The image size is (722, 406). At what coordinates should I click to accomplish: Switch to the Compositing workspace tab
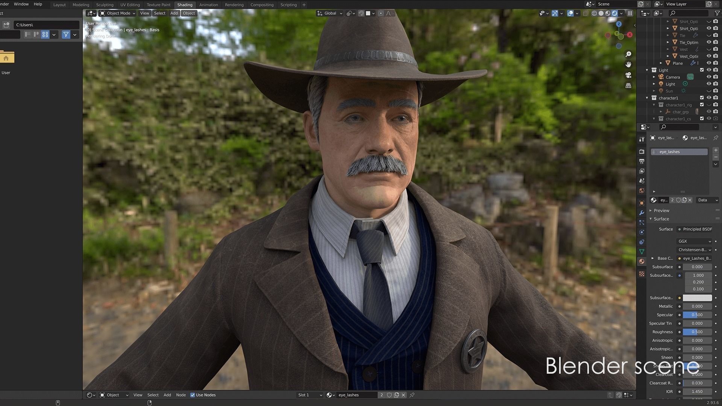(262, 5)
